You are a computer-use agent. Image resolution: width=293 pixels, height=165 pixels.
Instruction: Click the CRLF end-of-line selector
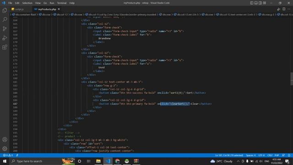click(x=270, y=155)
